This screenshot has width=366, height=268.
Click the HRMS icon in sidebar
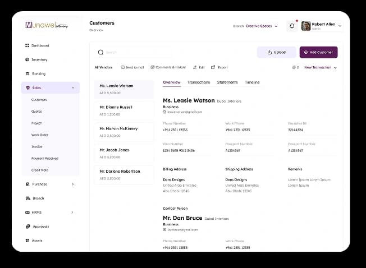pos(28,212)
